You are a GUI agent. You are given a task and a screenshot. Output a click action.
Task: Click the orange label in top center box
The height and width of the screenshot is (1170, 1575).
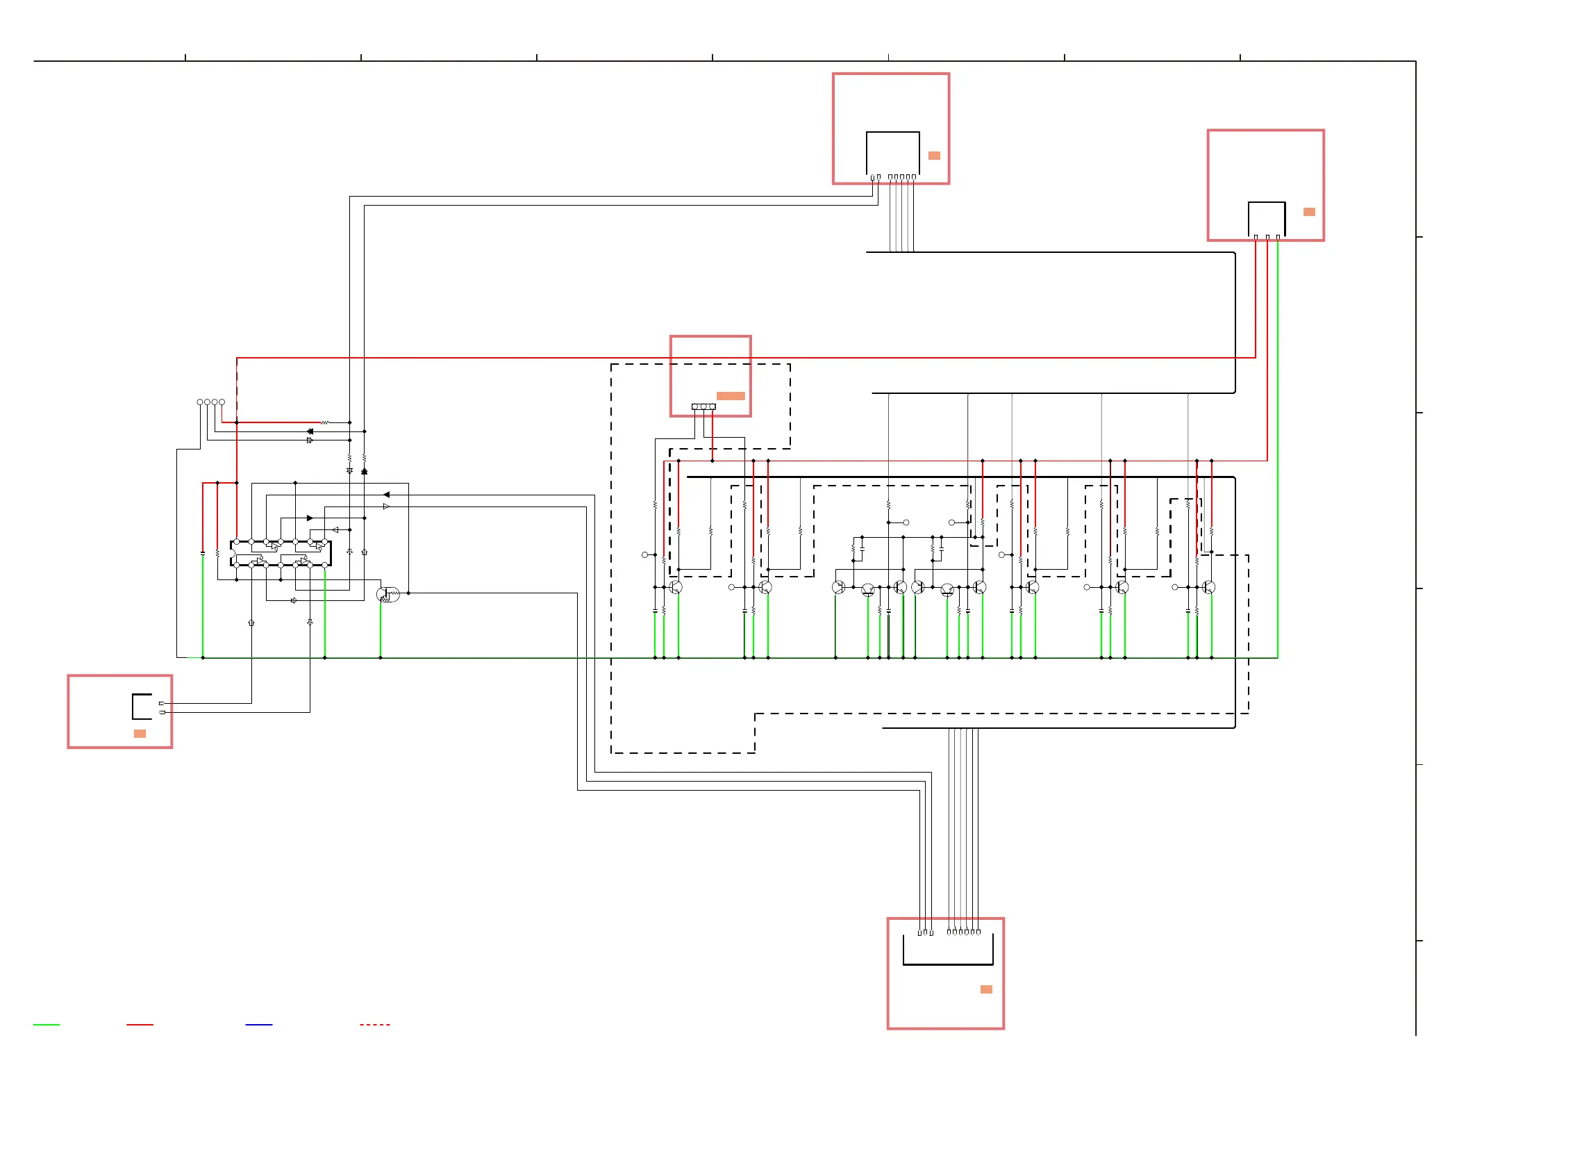pos(933,156)
